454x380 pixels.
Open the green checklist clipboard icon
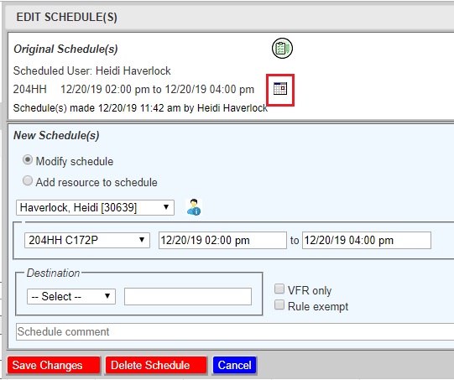282,48
